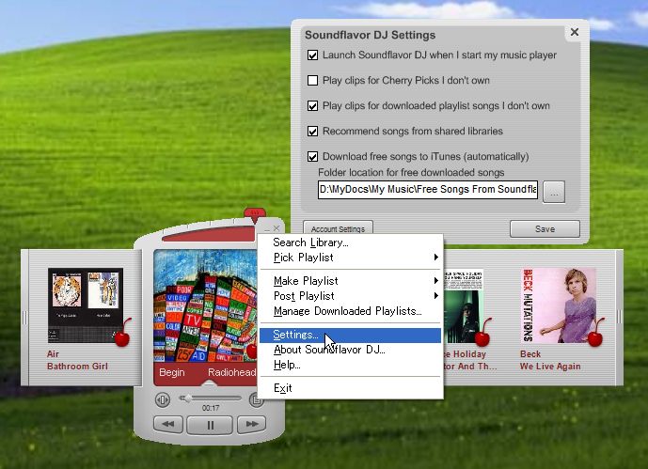Click the We Live Again song title
The width and height of the screenshot is (648, 469).
[550, 367]
